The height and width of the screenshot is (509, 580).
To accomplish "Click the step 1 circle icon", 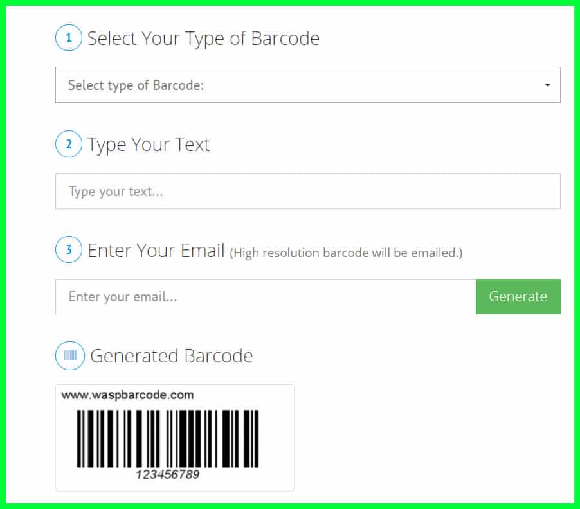I will pos(68,37).
